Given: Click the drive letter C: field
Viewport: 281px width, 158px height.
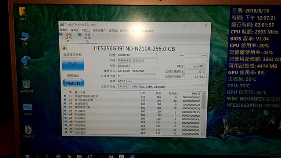Looking at the screenshot, I should point(137,76).
